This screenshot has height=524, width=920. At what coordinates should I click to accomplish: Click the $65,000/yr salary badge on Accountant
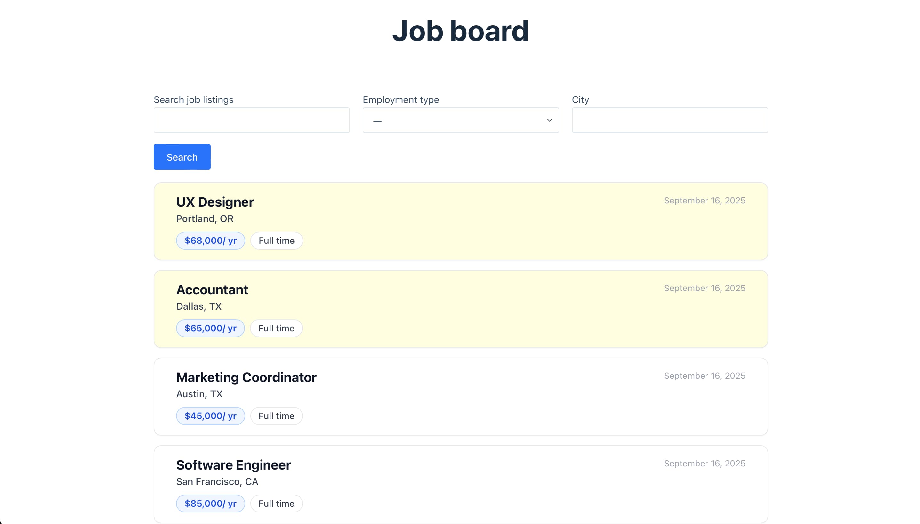(210, 328)
